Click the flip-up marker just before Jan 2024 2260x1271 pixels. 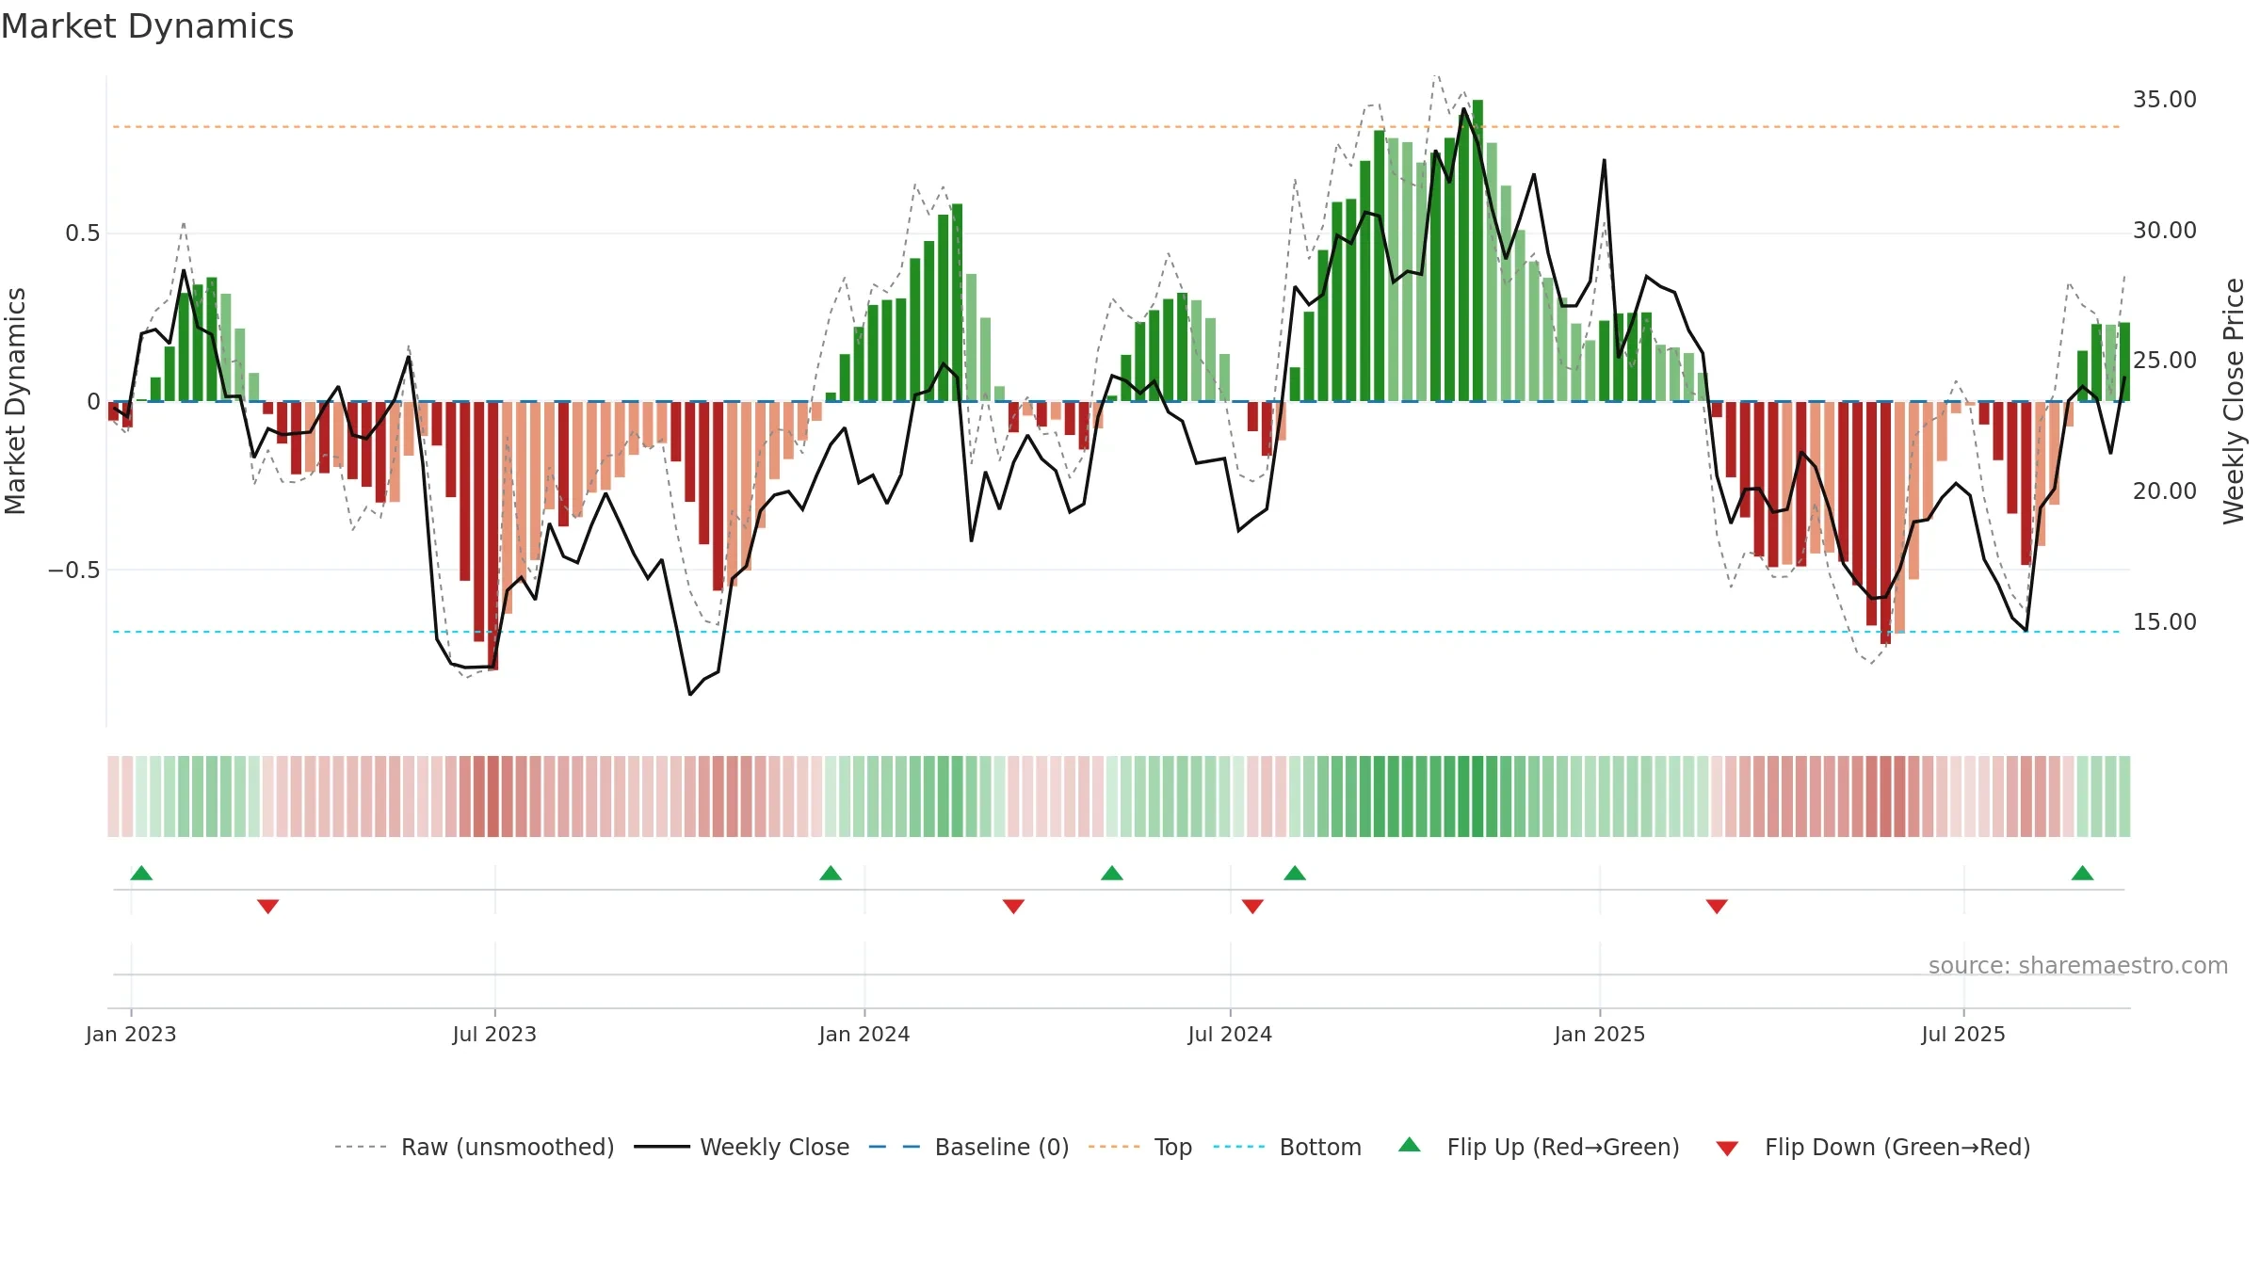(831, 873)
